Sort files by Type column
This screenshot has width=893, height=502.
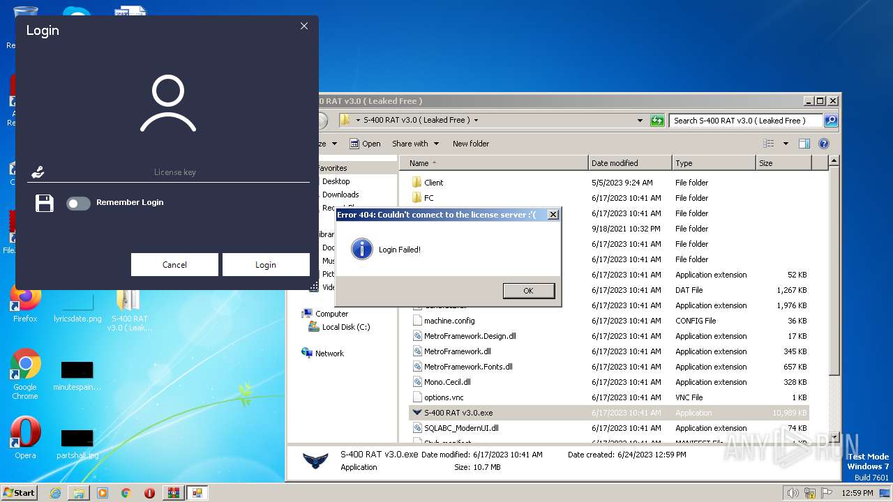tap(714, 163)
